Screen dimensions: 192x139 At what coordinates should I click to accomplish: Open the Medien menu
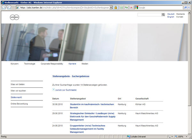(x=85, y=64)
